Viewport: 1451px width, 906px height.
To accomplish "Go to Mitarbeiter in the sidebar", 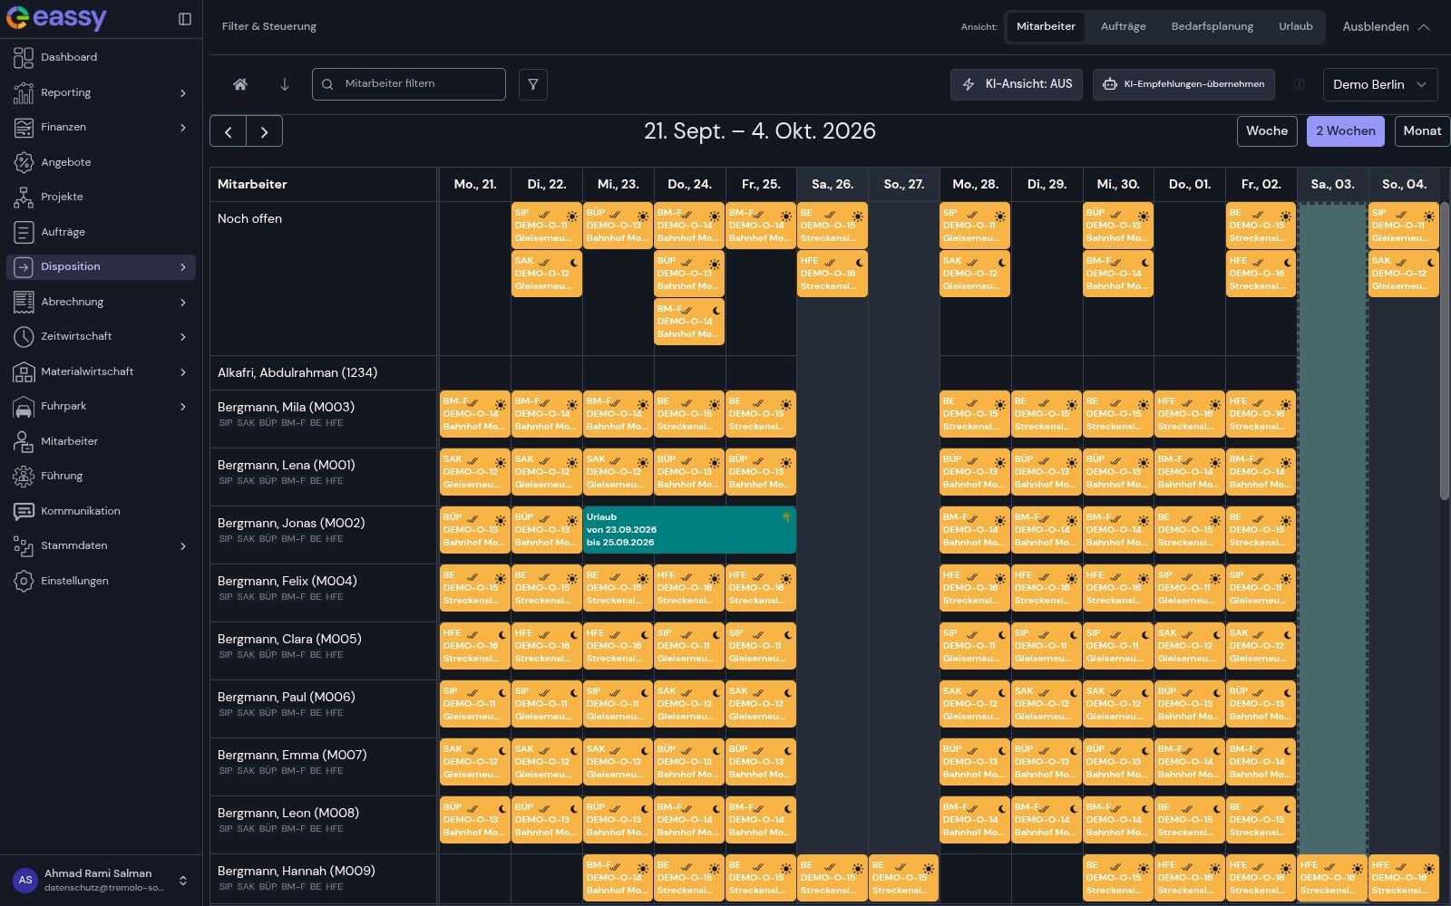I will point(101,441).
